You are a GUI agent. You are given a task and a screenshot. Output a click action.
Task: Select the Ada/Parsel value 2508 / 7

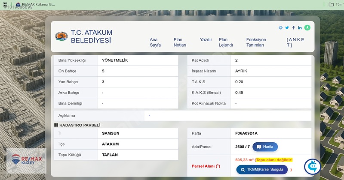[243, 147]
